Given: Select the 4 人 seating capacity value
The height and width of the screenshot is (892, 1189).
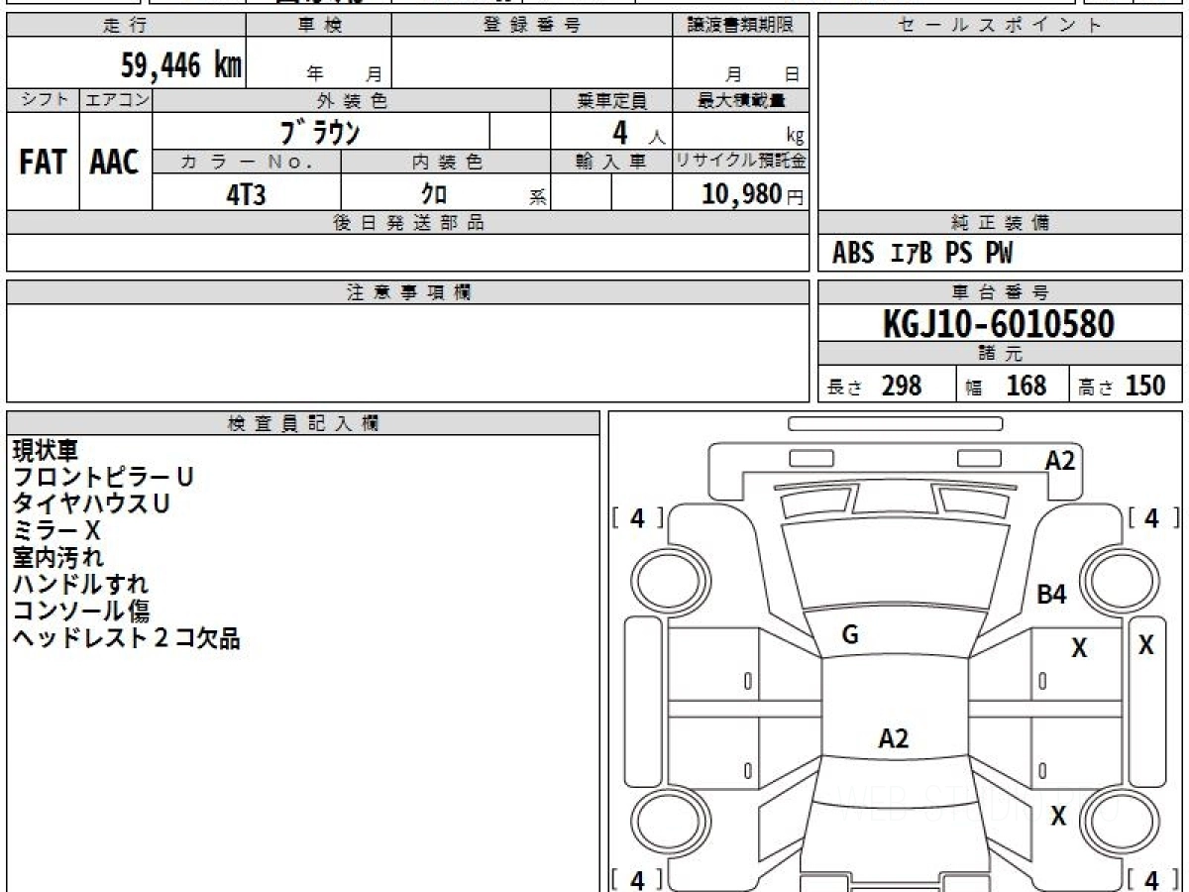Looking at the screenshot, I should 638,133.
